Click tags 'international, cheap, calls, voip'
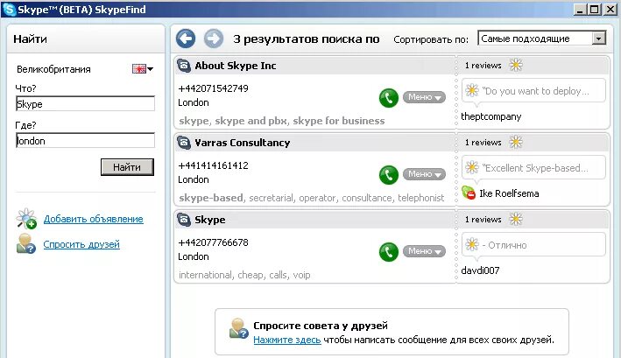Screen dimensions: 621x358 pos(244,275)
